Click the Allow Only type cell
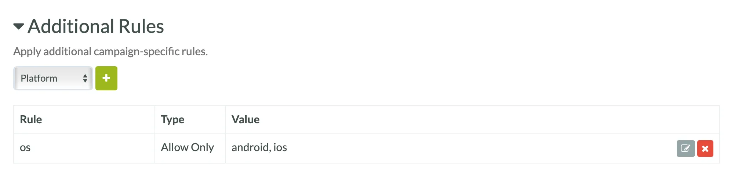The image size is (731, 180). tap(190, 148)
